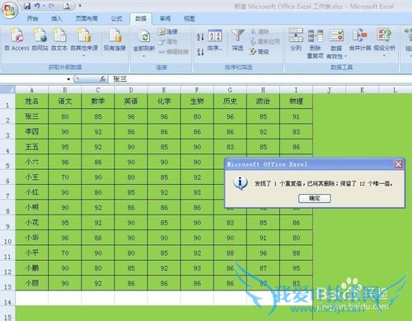Select row 14 header

click(x=7, y=299)
